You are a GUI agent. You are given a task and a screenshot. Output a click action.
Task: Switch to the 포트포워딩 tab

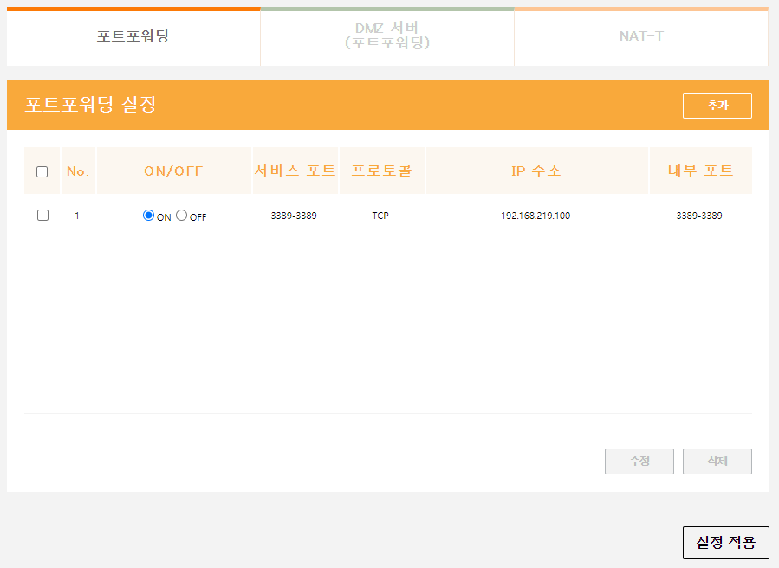[133, 36]
